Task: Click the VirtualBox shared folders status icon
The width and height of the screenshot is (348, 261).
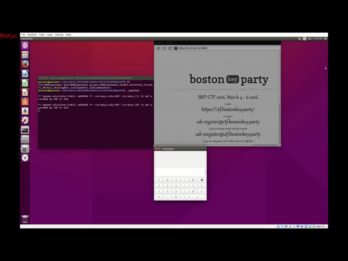Action: click(x=294, y=226)
